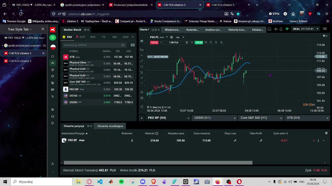Open the PKO.PL symbol dropdown
Screen dimensions: 332x186
pos(167,37)
